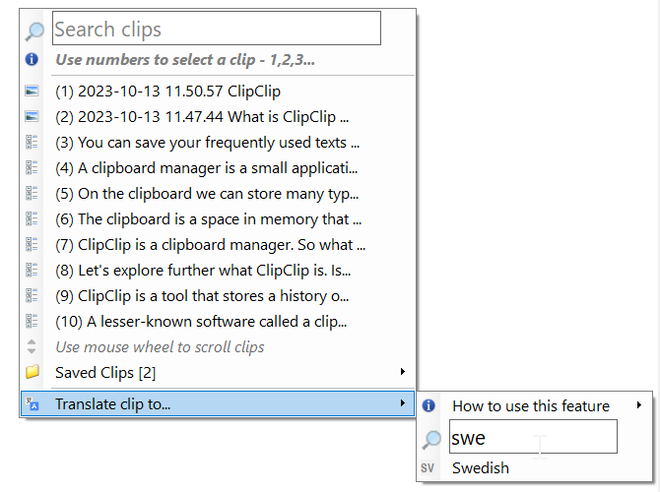This screenshot has width=660, height=492.
Task: Select clip (6) The clipboard is a space in memory
Action: 218,219
